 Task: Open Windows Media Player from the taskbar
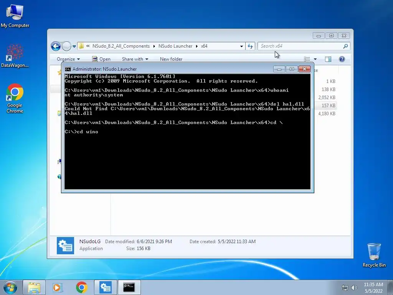(x=58, y=287)
